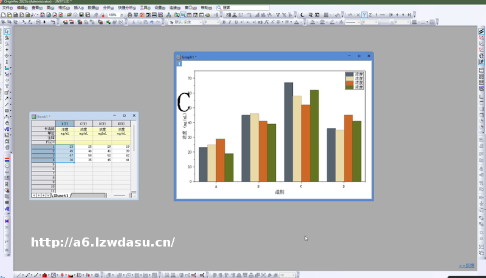Viewport: 486px width, 278px height.
Task: Click the Underline formatting button
Action: 235,22
